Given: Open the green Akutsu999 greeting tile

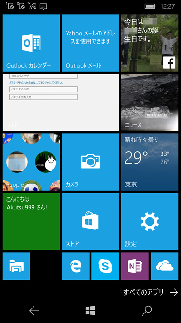Looking at the screenshot, I should coord(31,221).
